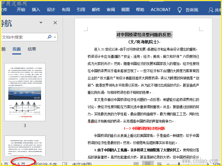Click the zoom in plus button
222x166 pixels.
click(x=208, y=164)
